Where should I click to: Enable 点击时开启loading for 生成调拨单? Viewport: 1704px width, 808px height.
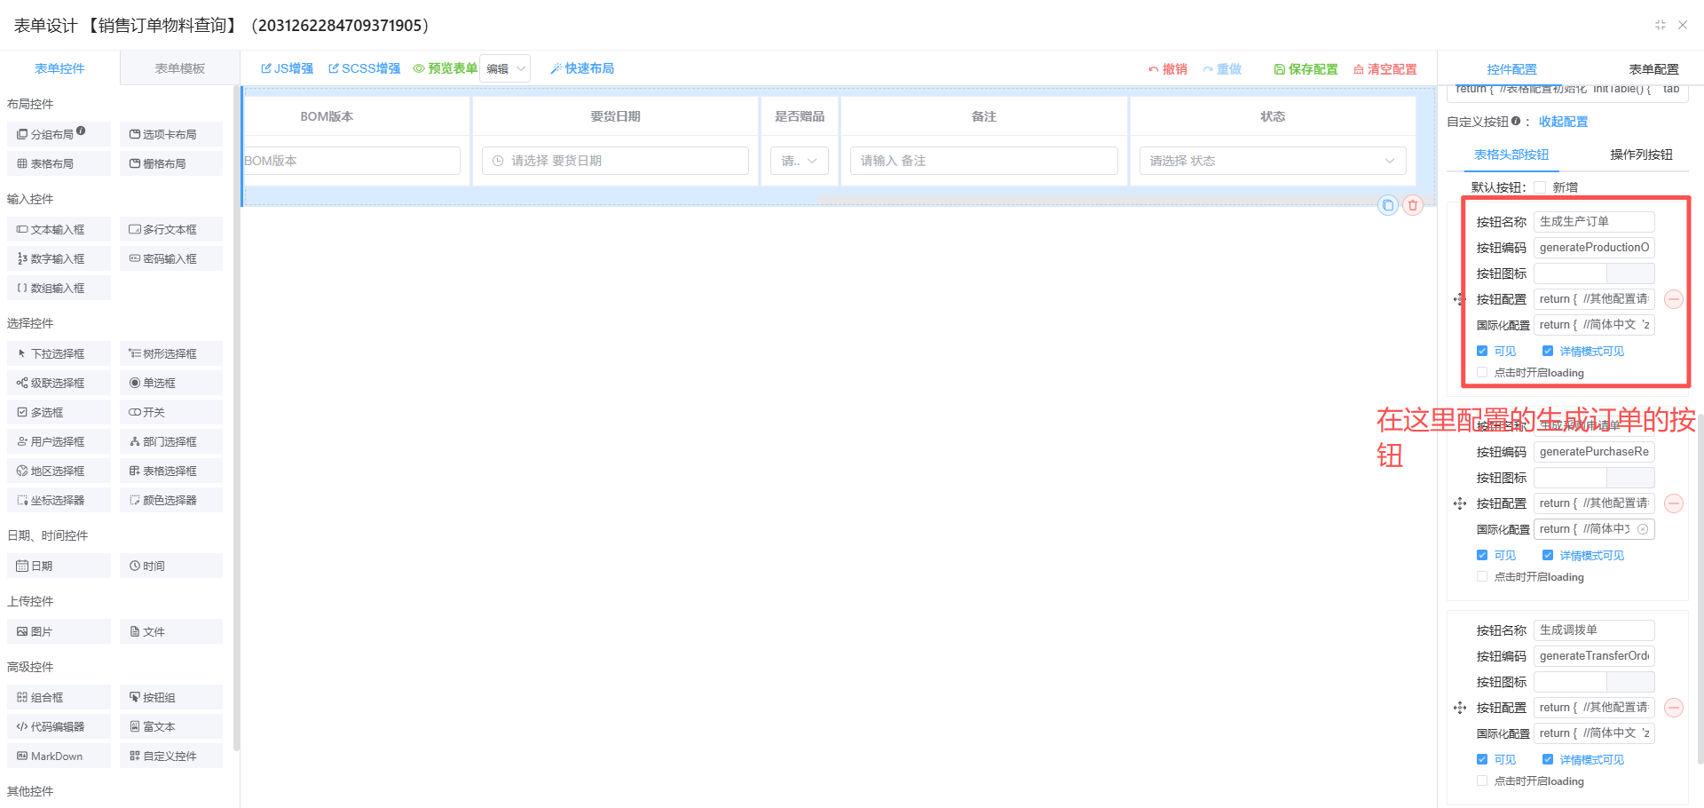(1482, 781)
